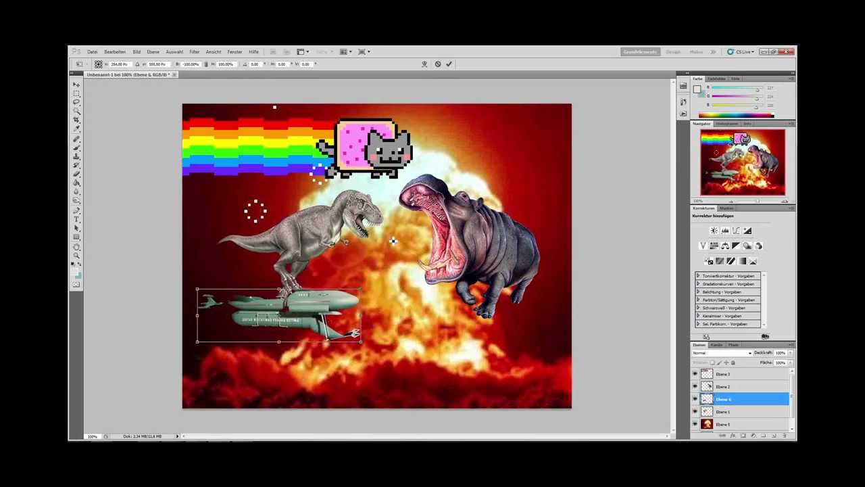Switch to the Kanäle tab
Screen dimensions: 865x487
716,345
